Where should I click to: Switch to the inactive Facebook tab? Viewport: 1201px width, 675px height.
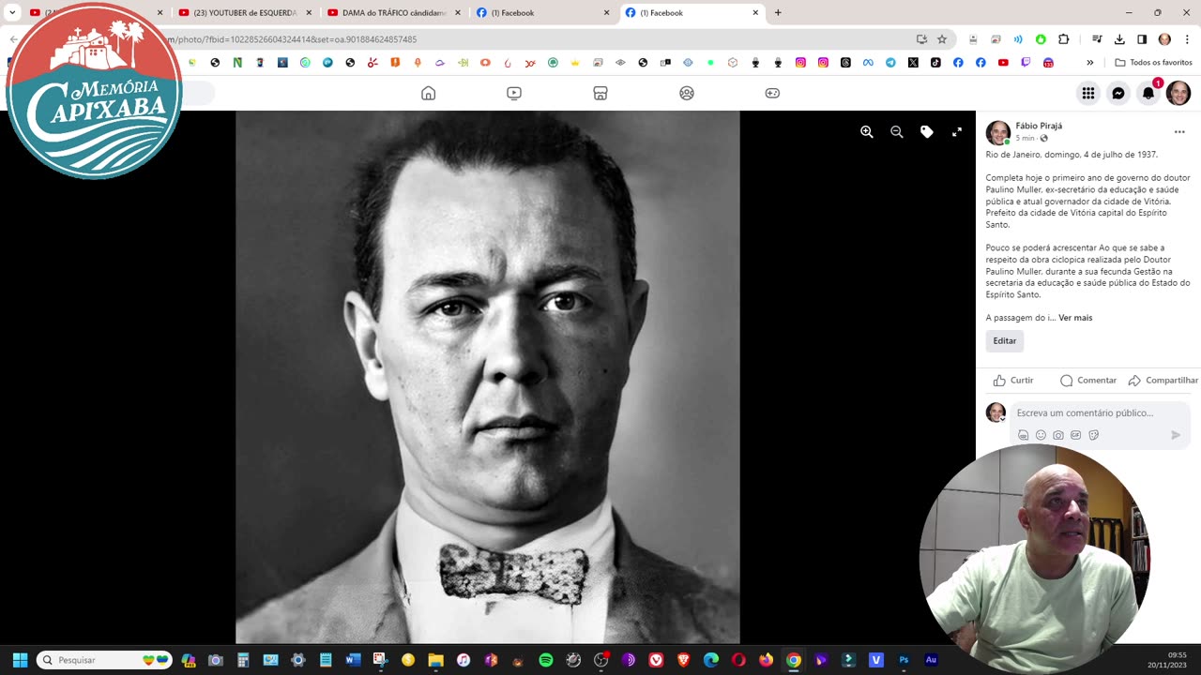[542, 13]
